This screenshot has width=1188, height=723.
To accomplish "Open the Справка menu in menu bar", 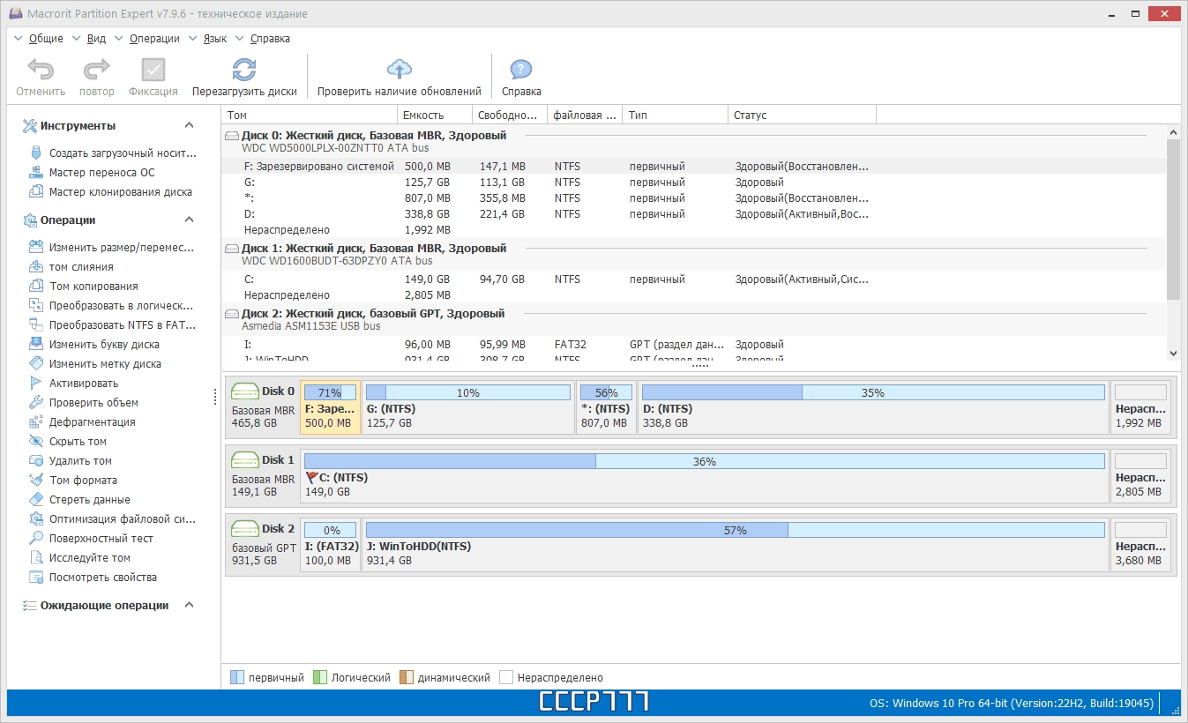I will (x=270, y=39).
